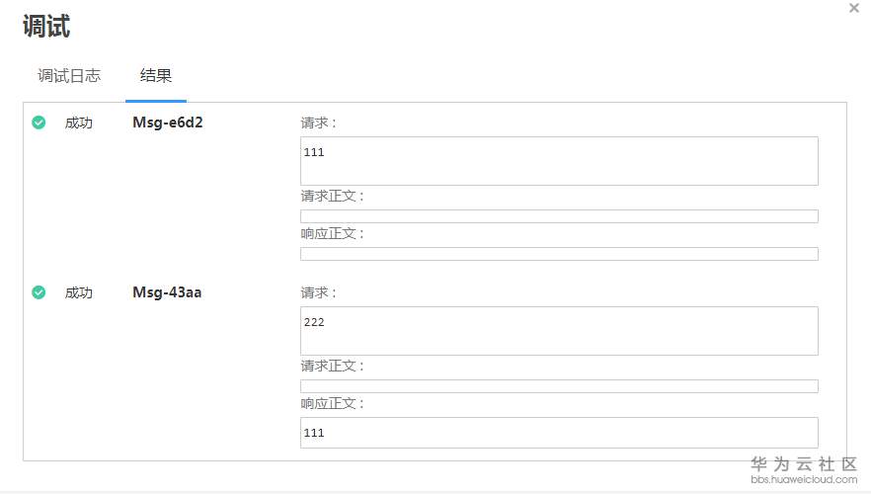Click Msg-43aa empty 请求正文 field
871x494 pixels.
(x=559, y=386)
